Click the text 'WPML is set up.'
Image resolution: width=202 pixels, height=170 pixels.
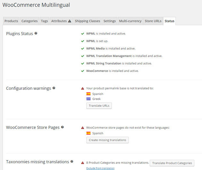click(97, 41)
